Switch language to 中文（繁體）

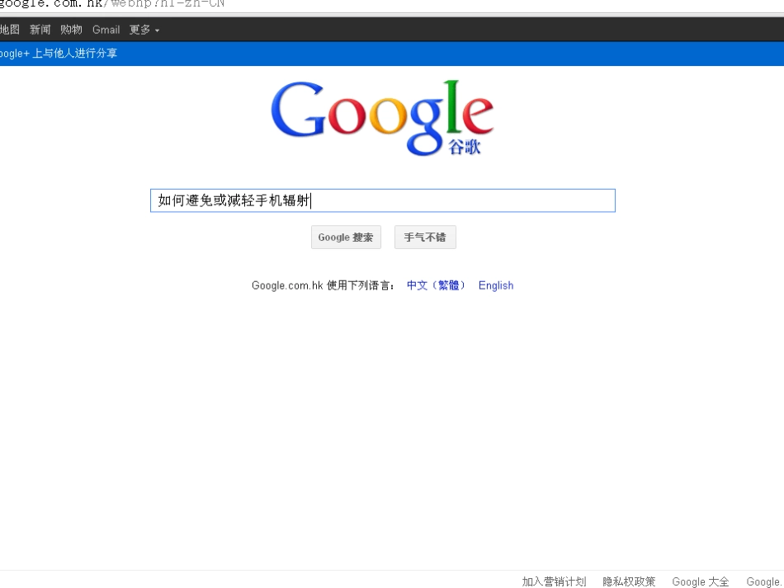click(436, 285)
